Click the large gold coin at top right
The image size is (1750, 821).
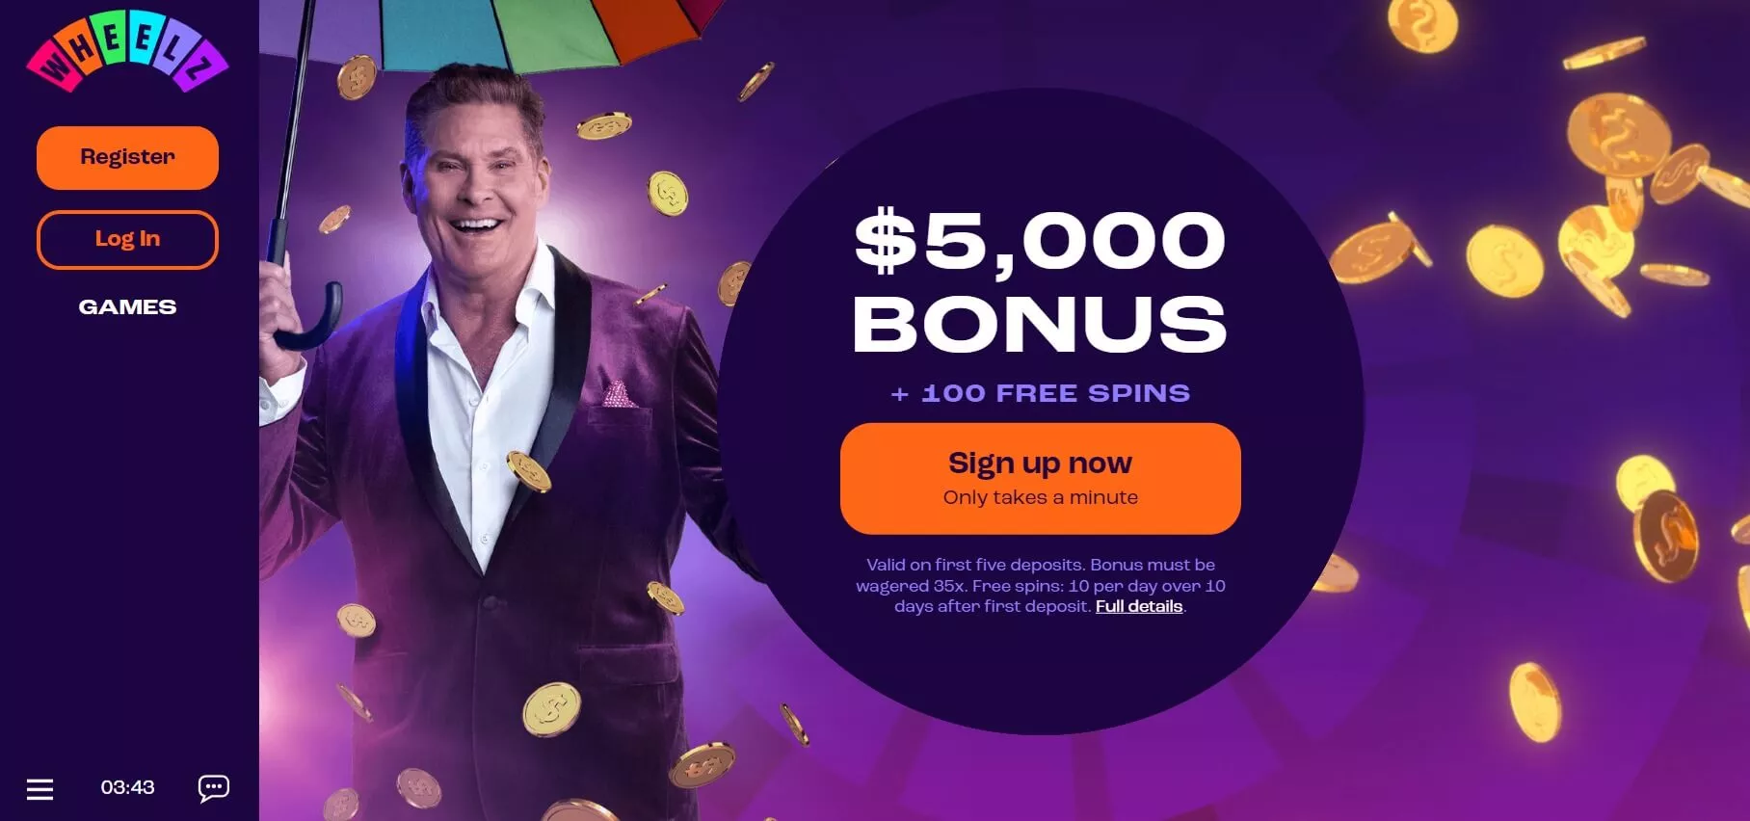(1618, 134)
